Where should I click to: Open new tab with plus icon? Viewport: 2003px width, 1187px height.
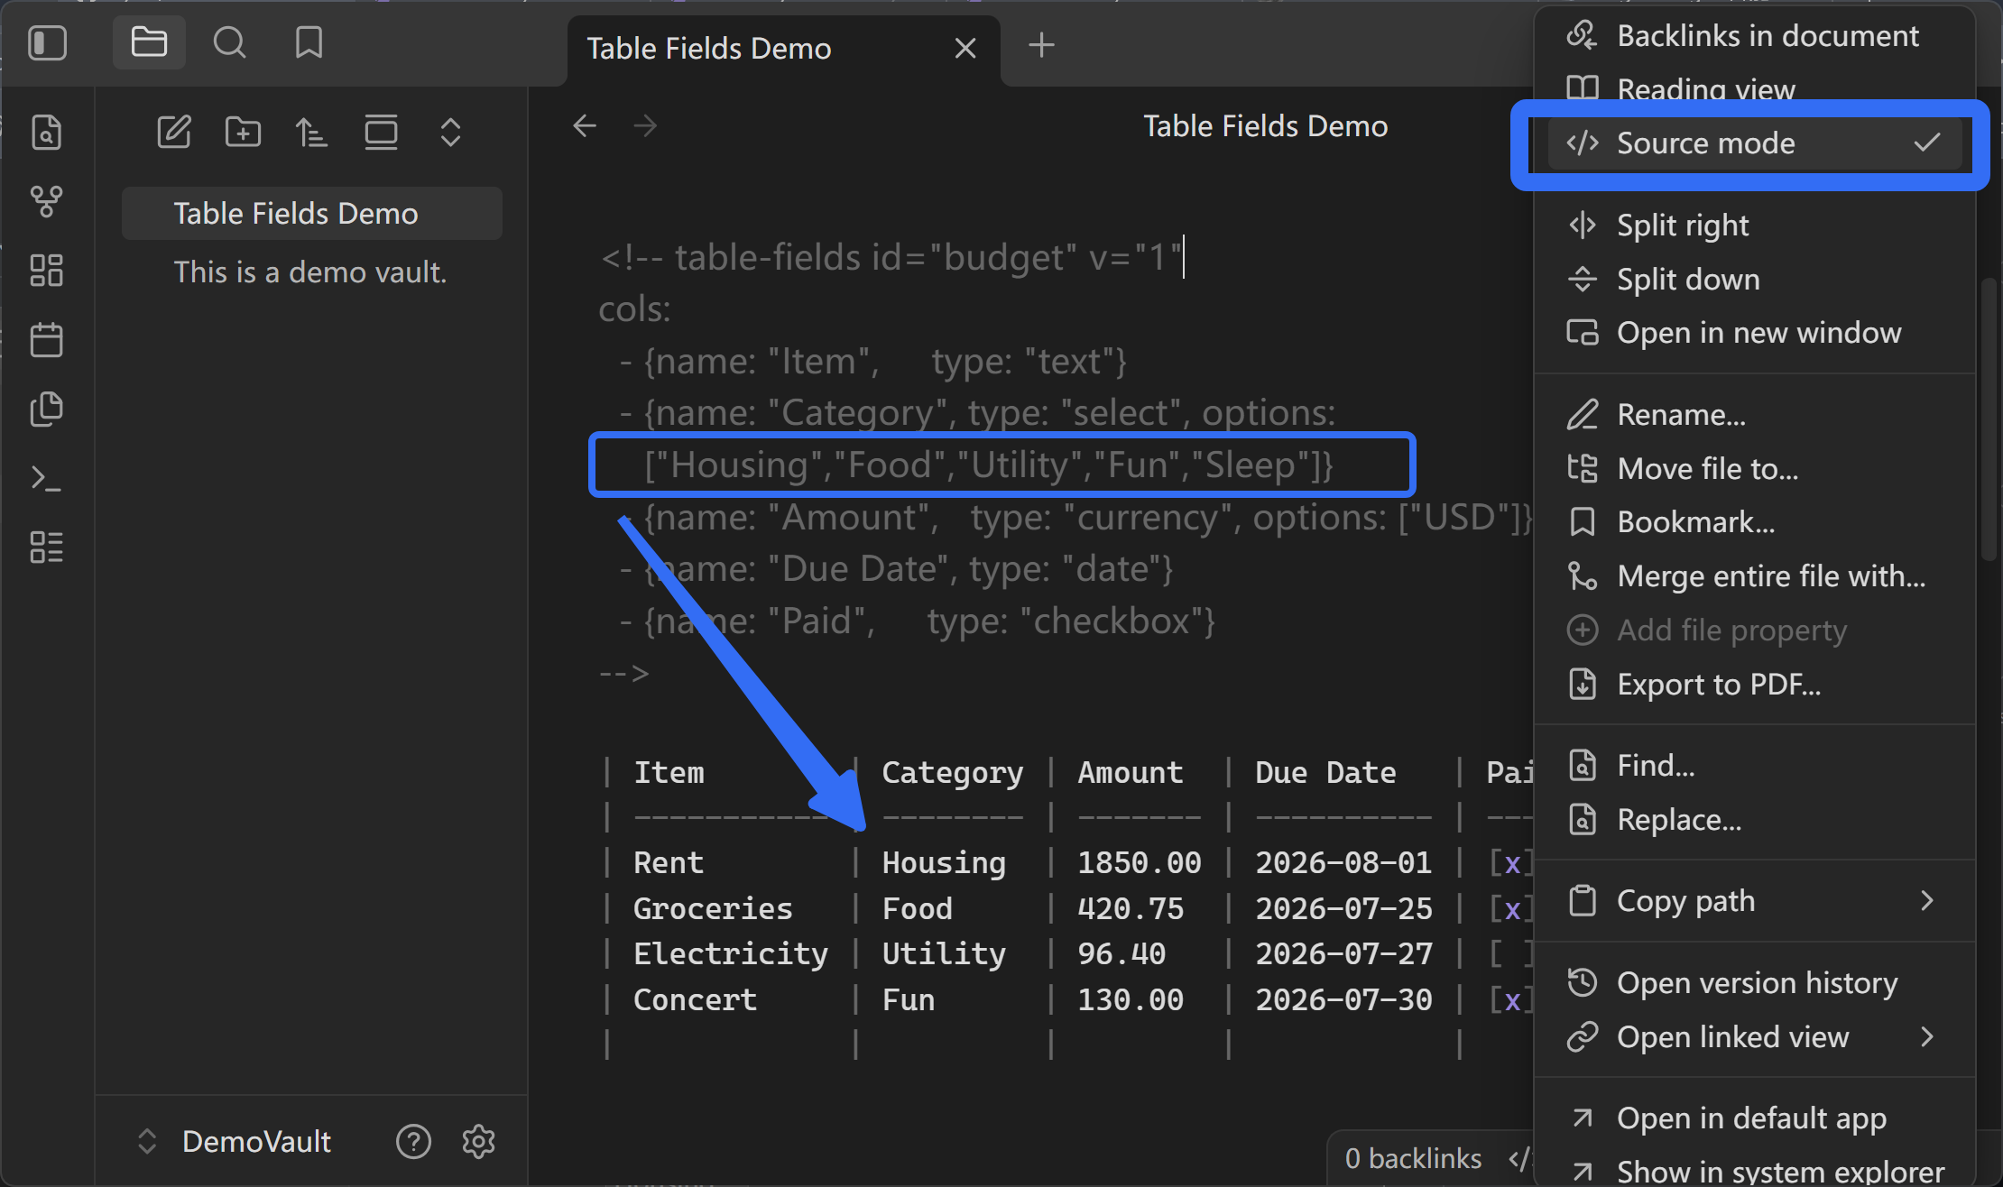pos(1041,45)
